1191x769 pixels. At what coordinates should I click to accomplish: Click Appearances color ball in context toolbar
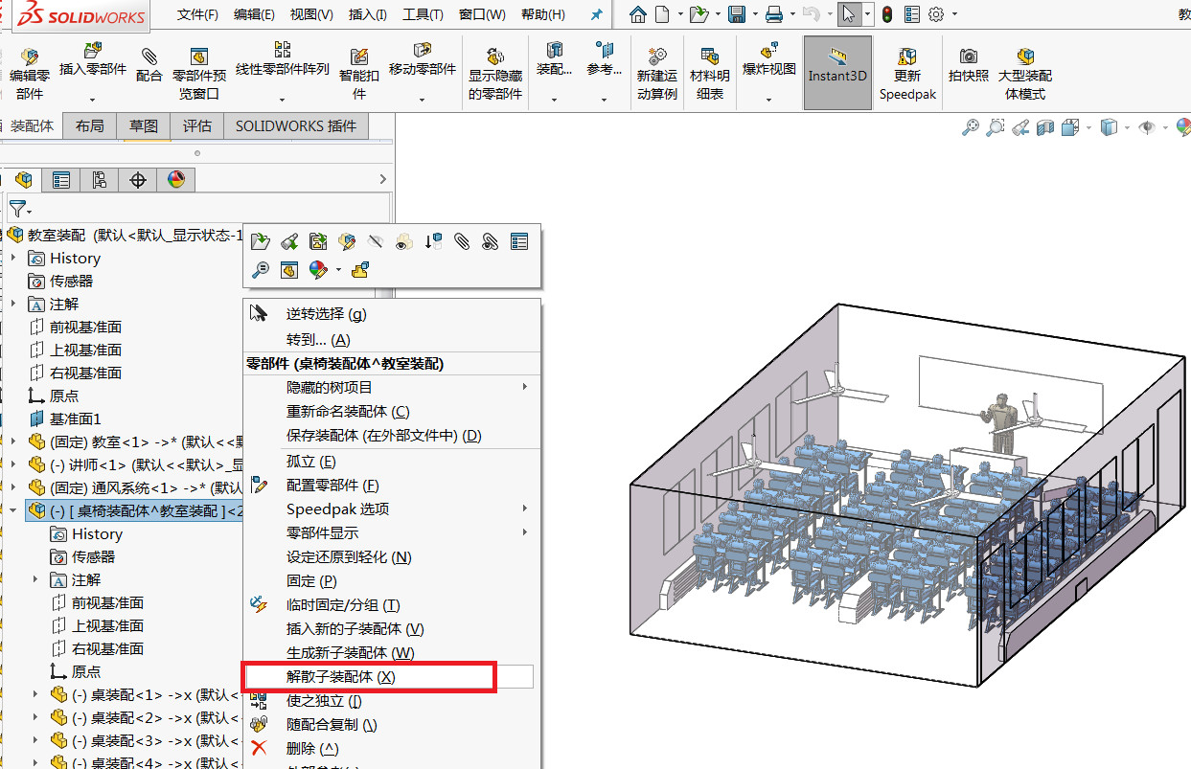pyautogui.click(x=318, y=271)
